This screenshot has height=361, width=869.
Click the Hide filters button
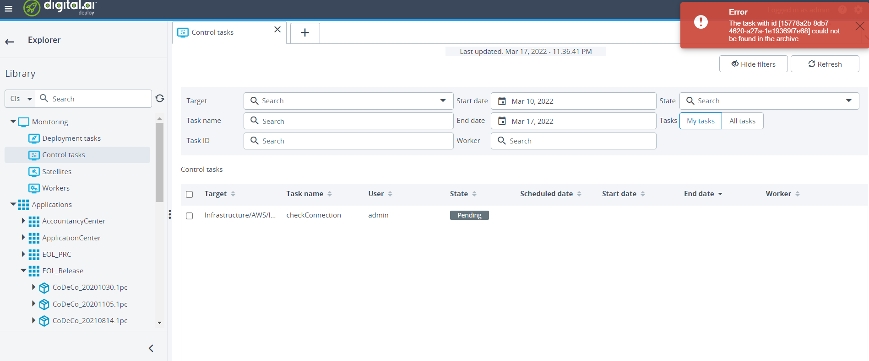[753, 64]
